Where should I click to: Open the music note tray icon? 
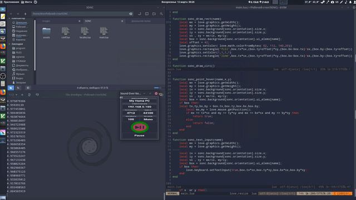point(346,2)
